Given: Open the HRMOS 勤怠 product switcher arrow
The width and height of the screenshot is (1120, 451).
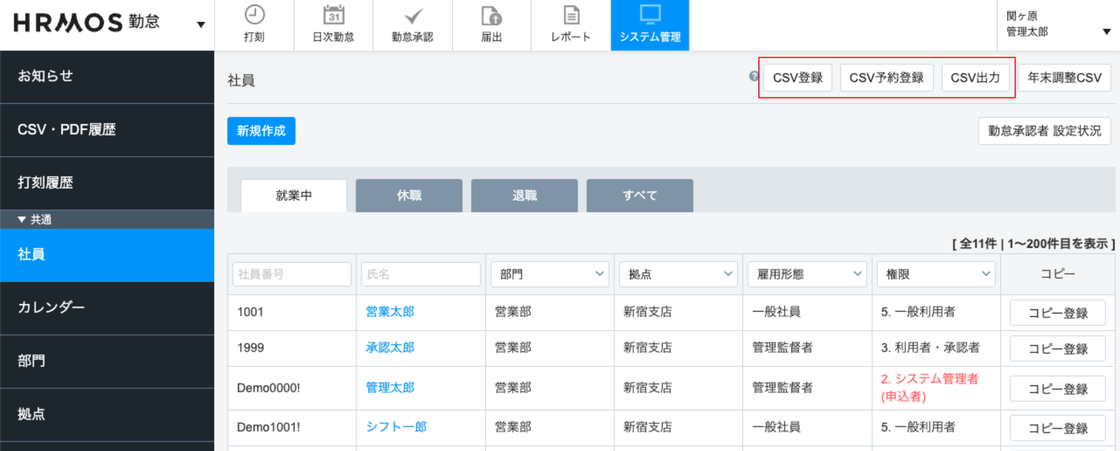Looking at the screenshot, I should [x=201, y=24].
